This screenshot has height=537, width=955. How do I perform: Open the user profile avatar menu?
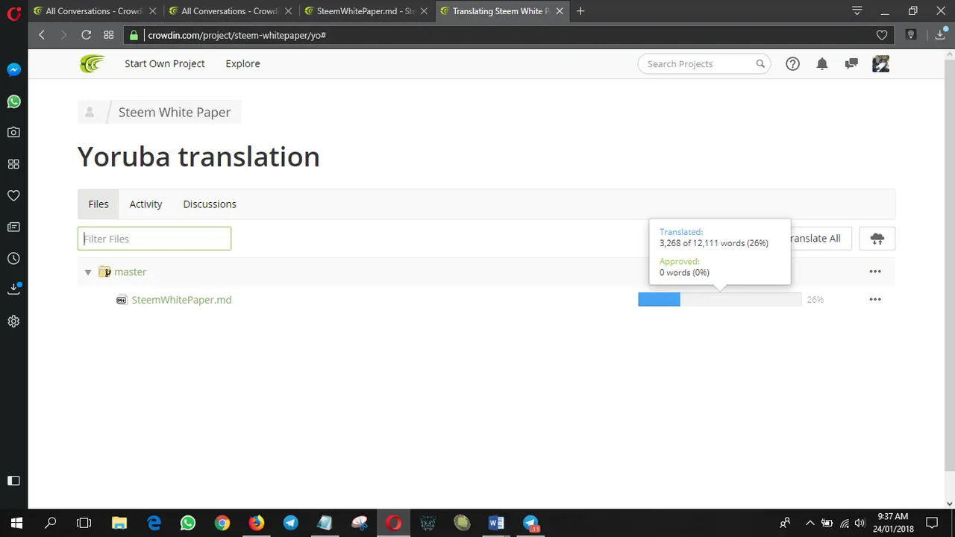pyautogui.click(x=880, y=64)
